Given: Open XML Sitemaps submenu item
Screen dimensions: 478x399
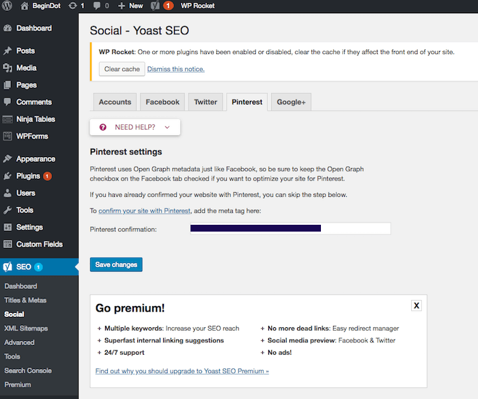Looking at the screenshot, I should click(x=26, y=328).
